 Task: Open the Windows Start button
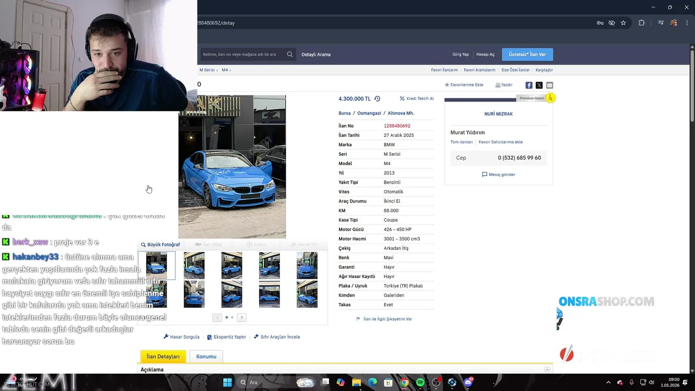click(228, 382)
